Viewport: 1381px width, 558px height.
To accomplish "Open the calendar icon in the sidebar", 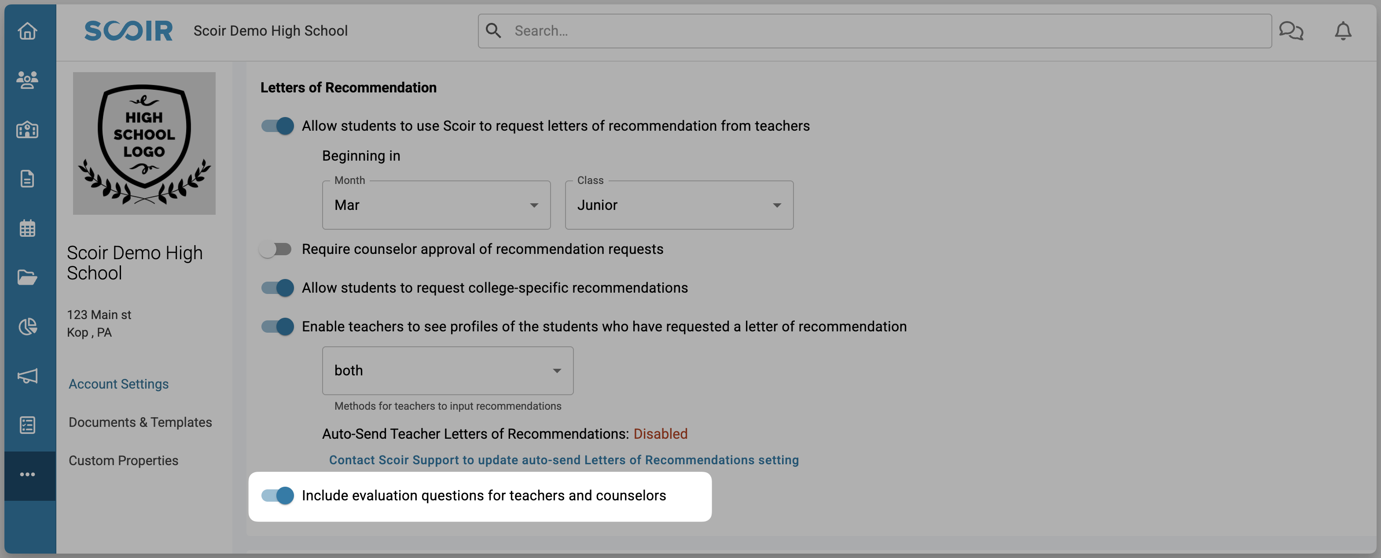I will click(x=27, y=228).
